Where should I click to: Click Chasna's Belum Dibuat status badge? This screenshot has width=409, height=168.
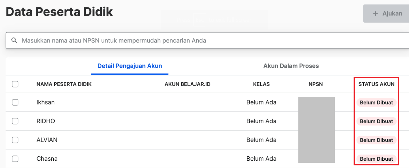(x=376, y=159)
